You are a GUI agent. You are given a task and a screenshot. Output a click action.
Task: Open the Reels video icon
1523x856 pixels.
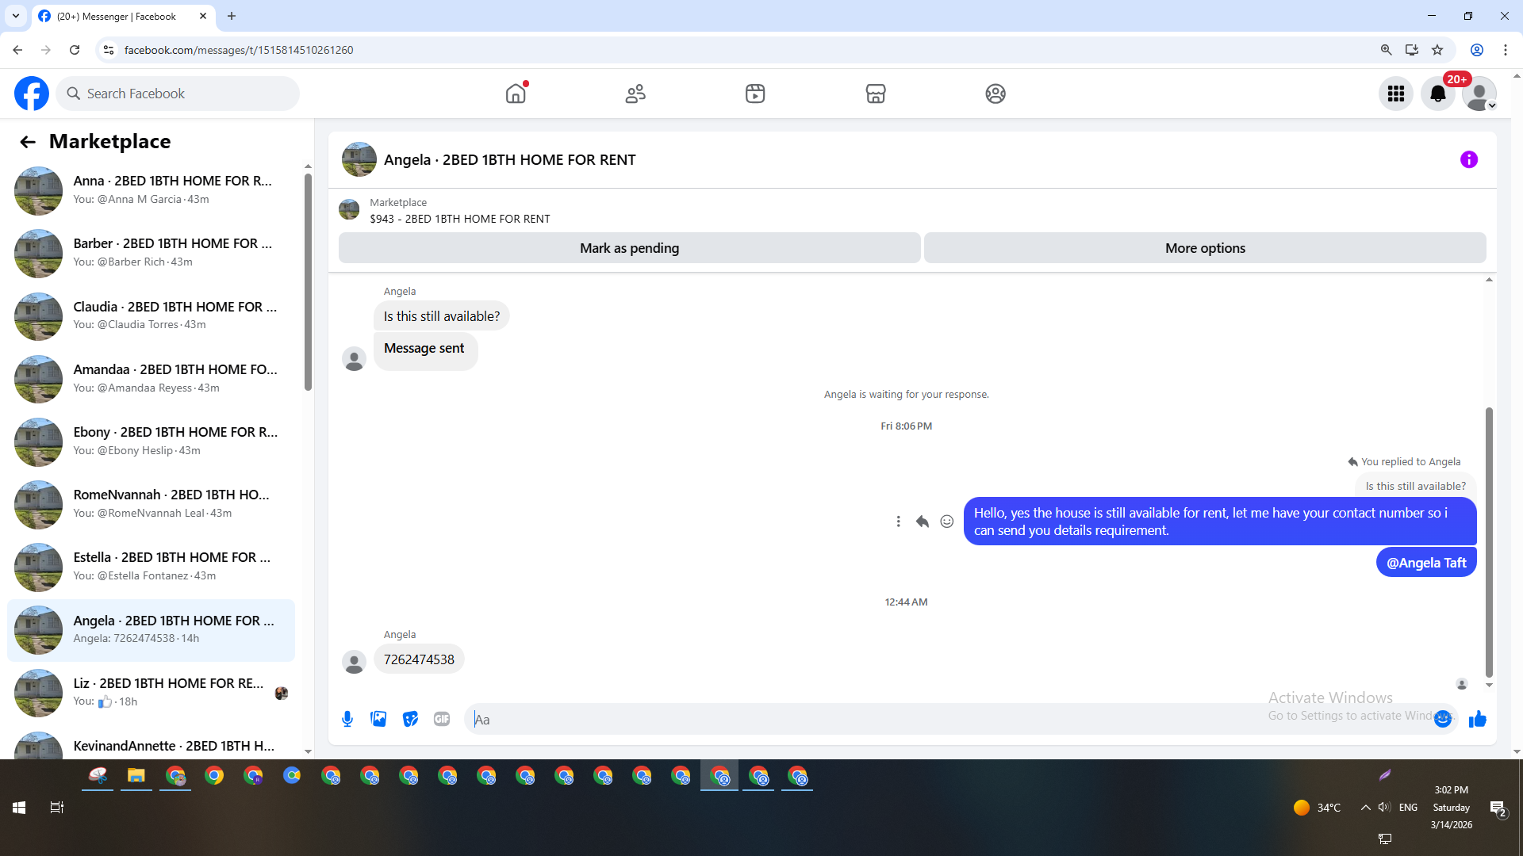755,94
